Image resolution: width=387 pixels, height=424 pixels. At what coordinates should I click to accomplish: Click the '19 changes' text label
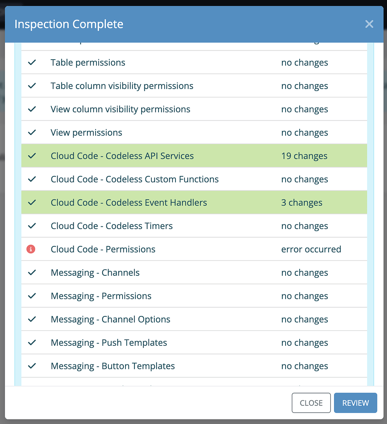tap(304, 156)
